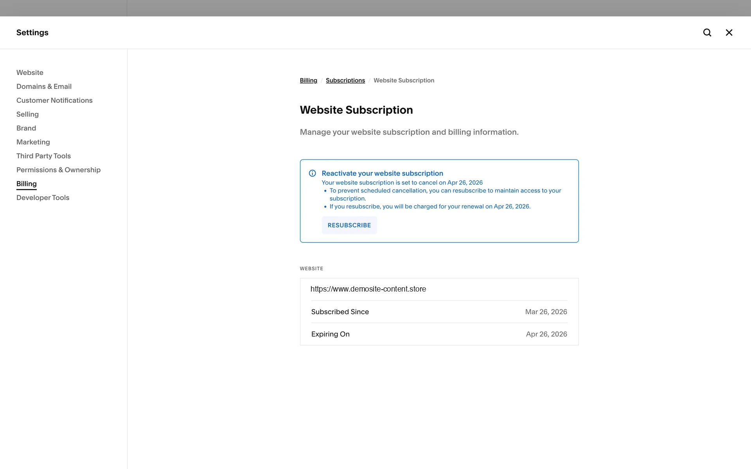The width and height of the screenshot is (751, 469).
Task: Close the Settings panel
Action: pos(729,32)
